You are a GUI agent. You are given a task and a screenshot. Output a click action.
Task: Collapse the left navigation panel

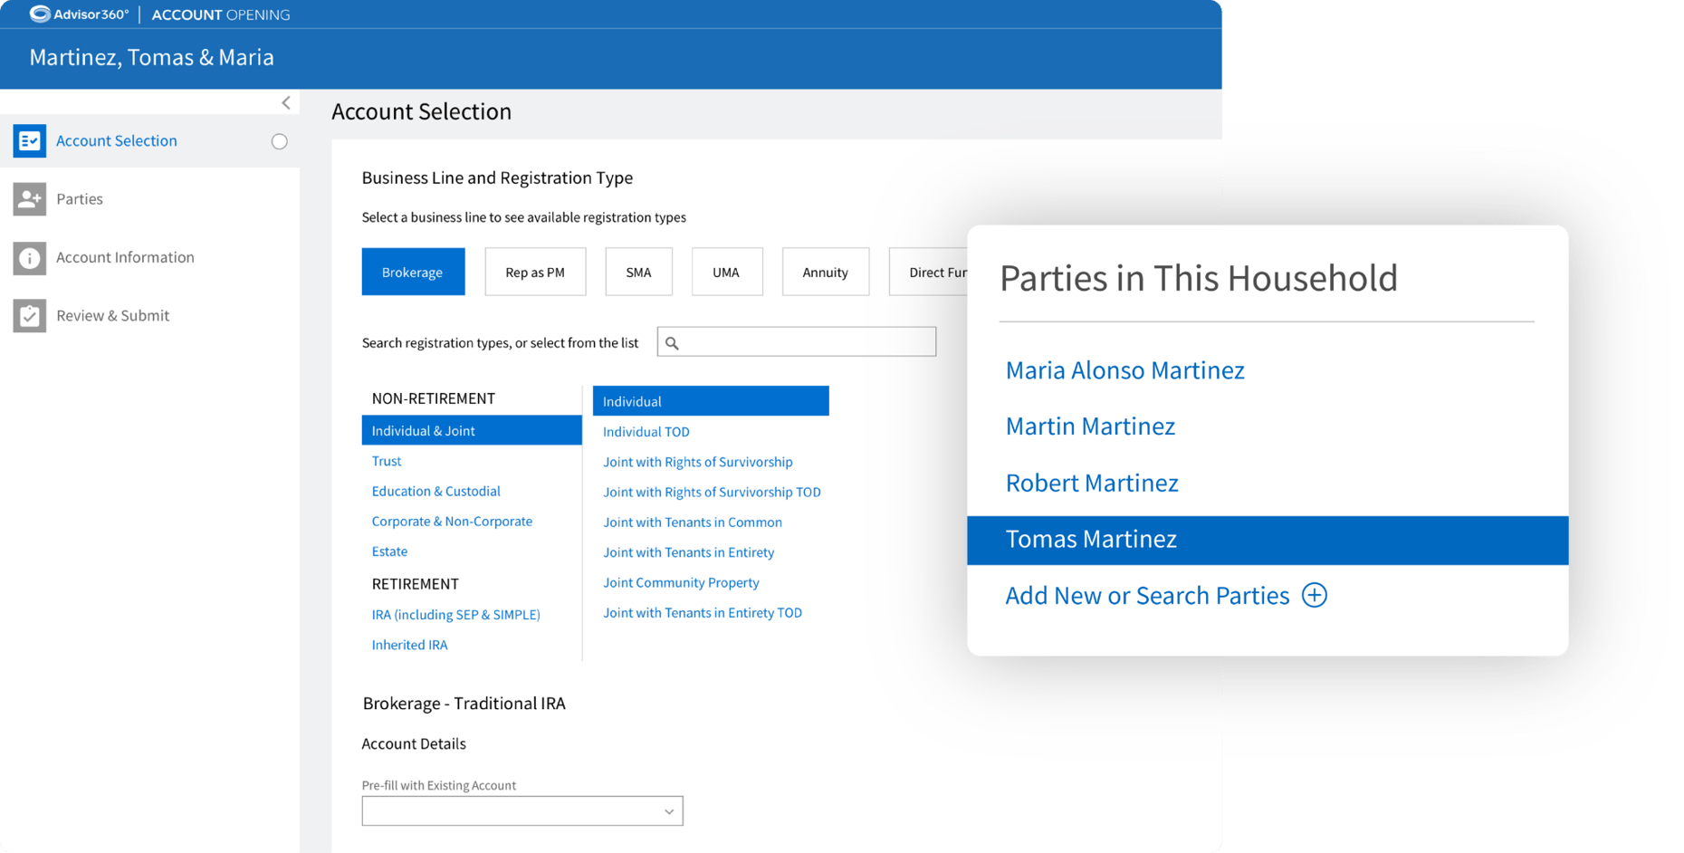tap(286, 102)
